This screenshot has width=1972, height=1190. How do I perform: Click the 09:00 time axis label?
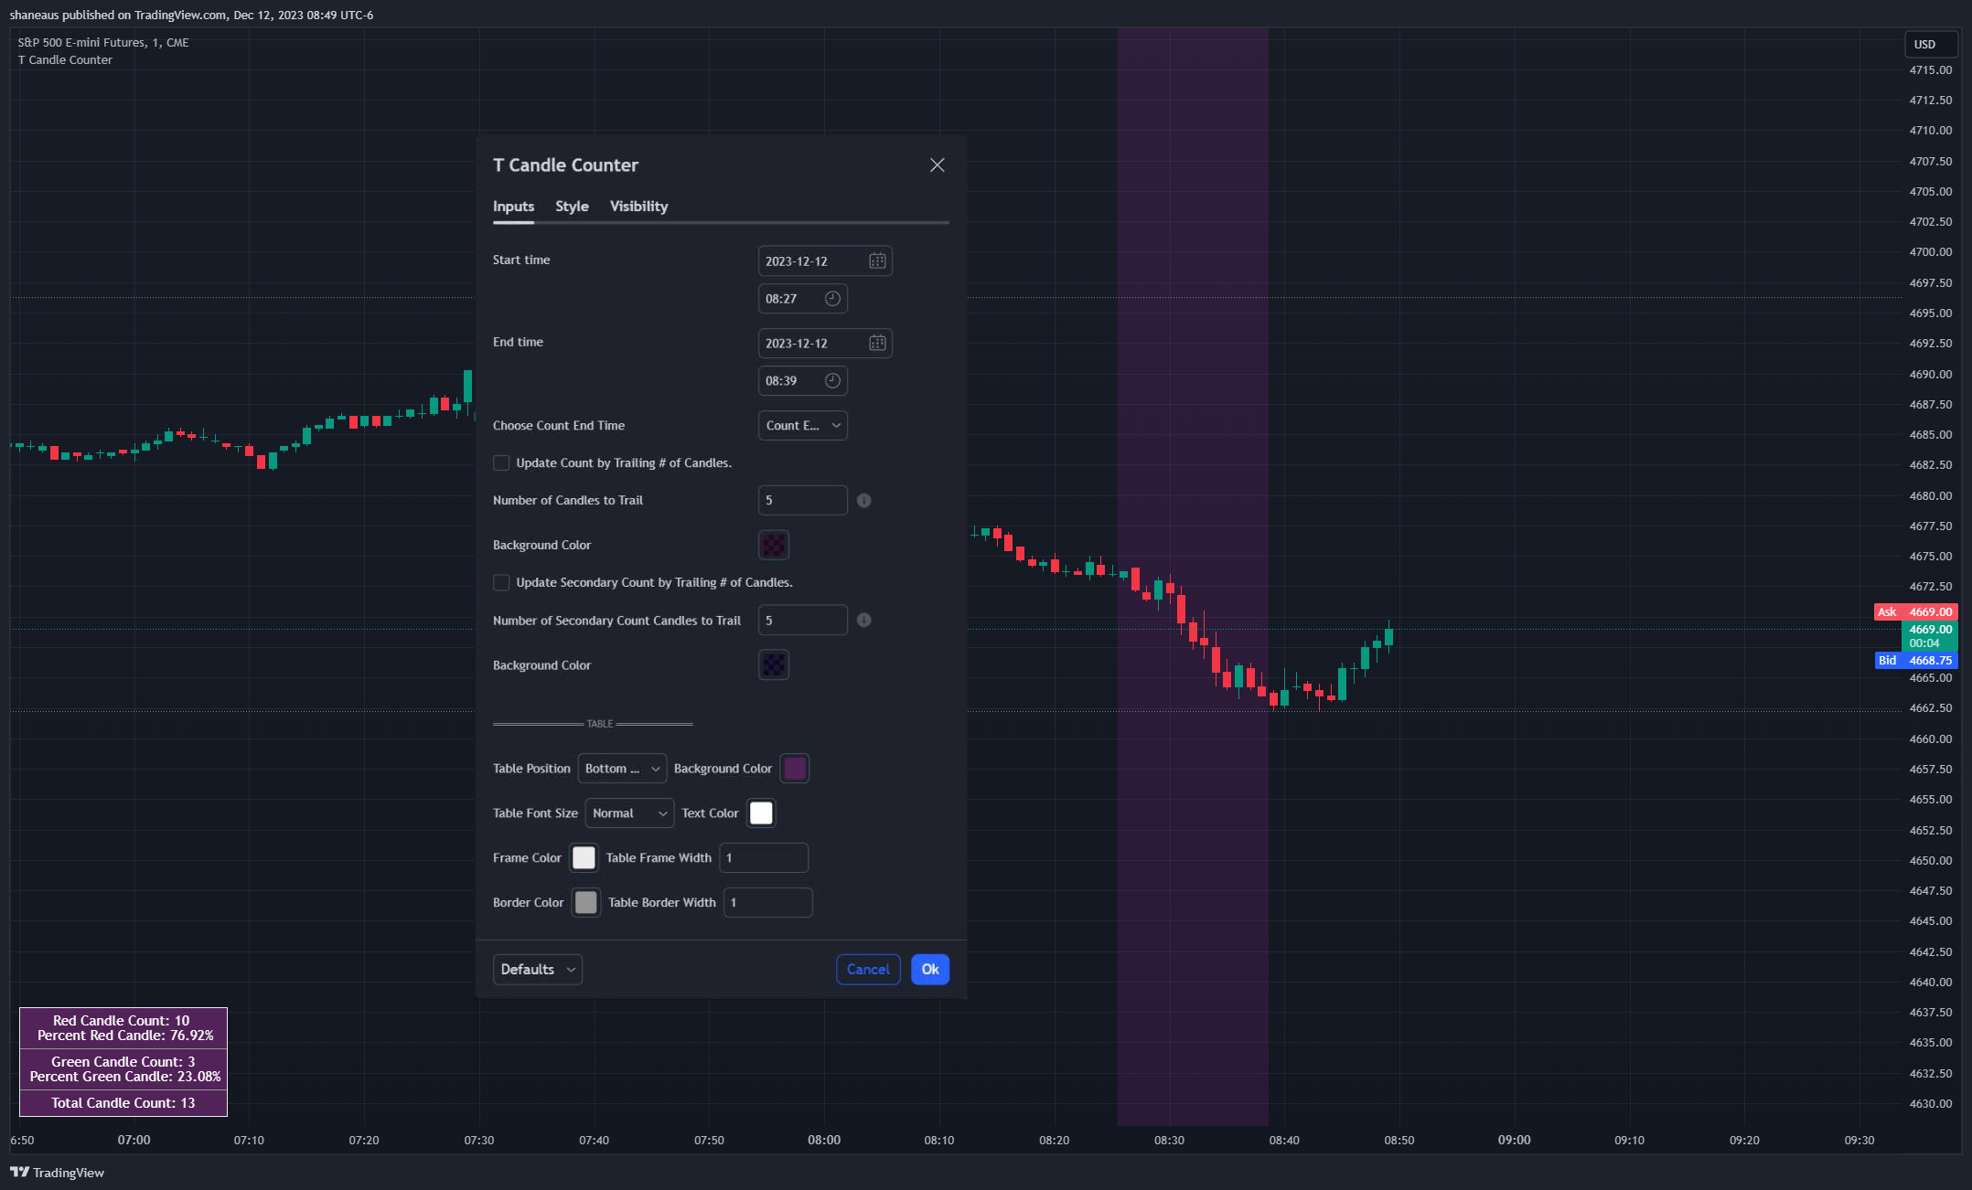click(1514, 1141)
